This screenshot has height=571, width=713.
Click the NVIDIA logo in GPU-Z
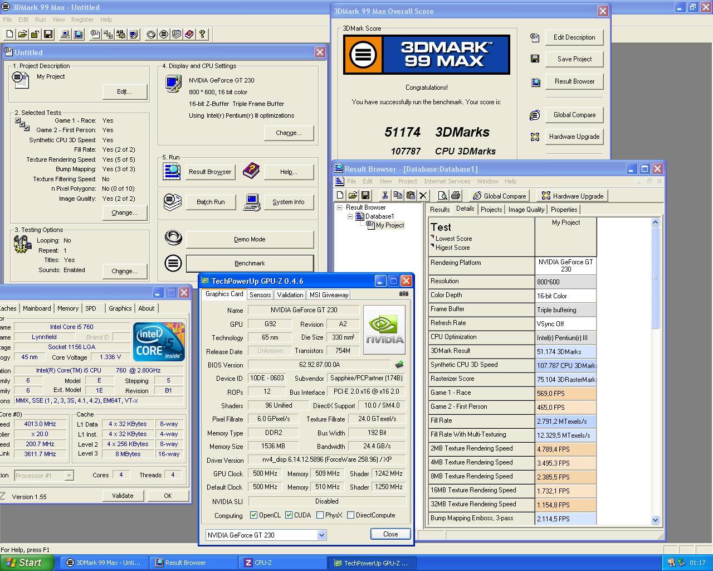(384, 330)
